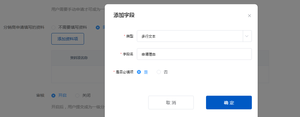Click the 审核 label
The height and width of the screenshot is (117, 300).
click(40, 96)
